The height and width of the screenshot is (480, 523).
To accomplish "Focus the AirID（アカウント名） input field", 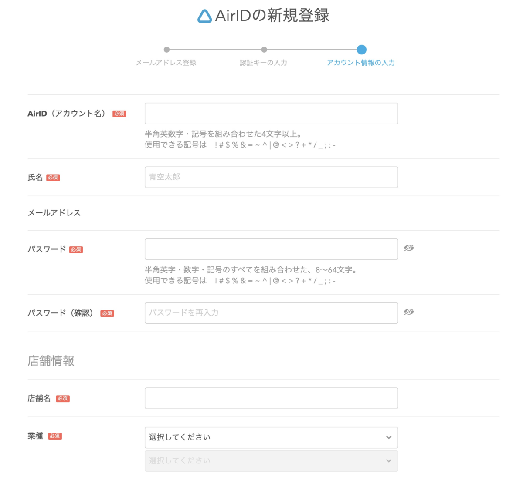I will 271,113.
